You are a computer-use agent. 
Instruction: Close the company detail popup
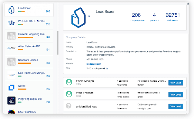click(x=188, y=4)
